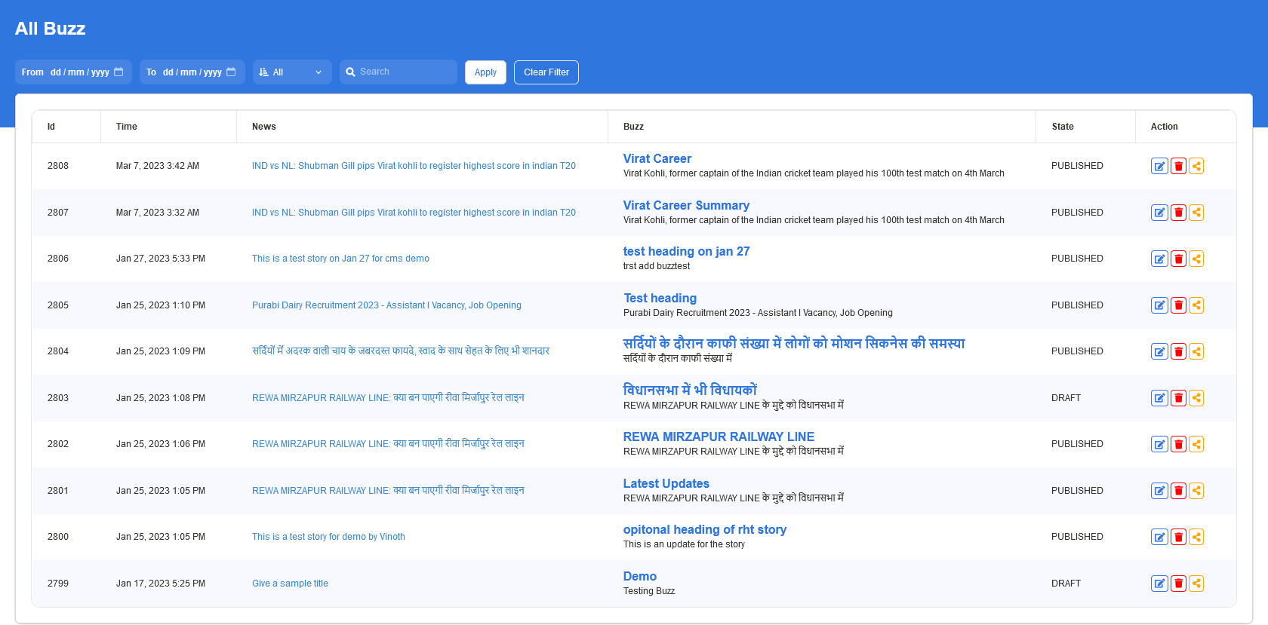Open the To date calendar picker

click(231, 72)
